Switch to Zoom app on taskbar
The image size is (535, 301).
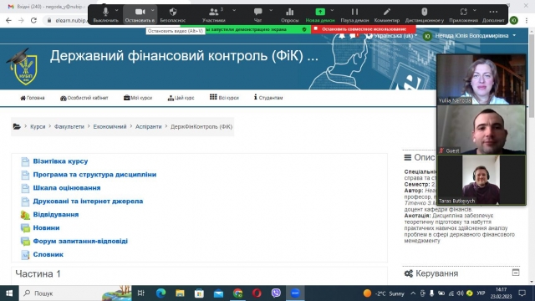point(295,293)
